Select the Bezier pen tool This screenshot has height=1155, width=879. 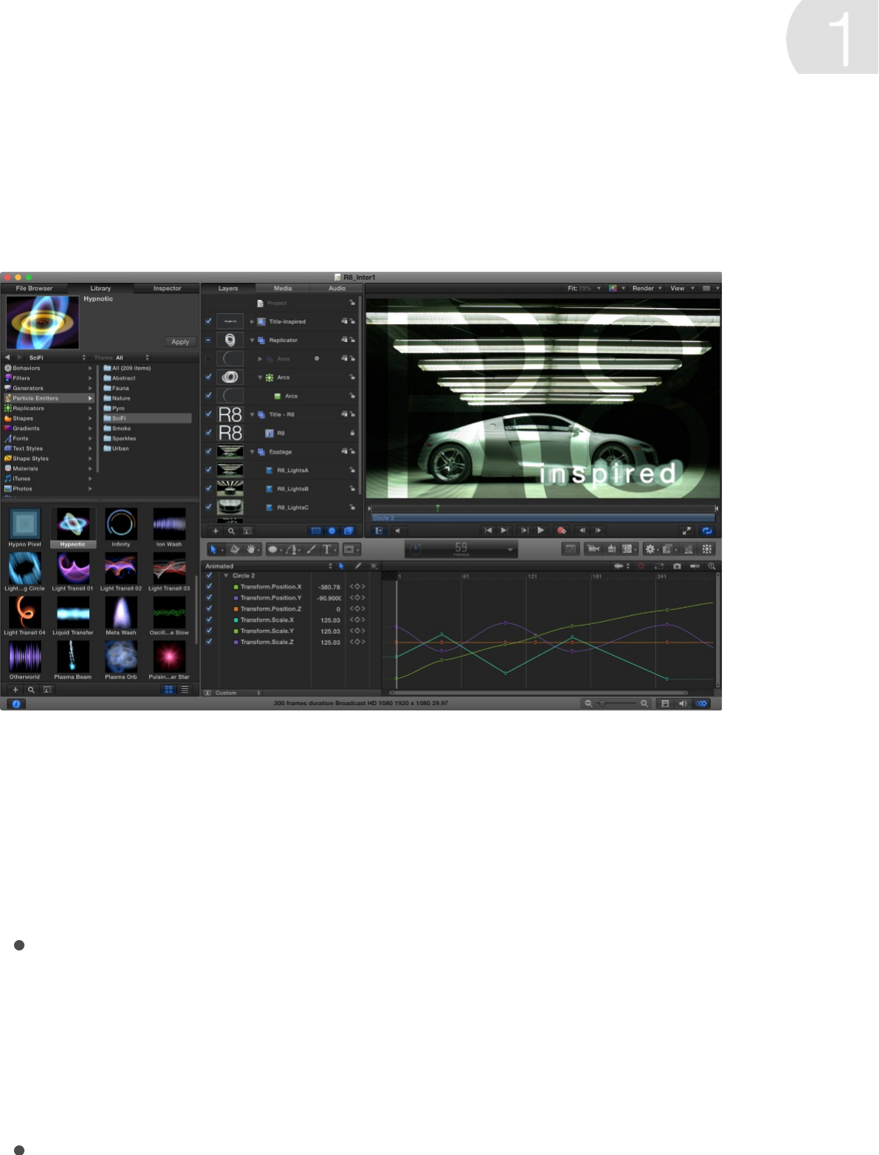[292, 549]
